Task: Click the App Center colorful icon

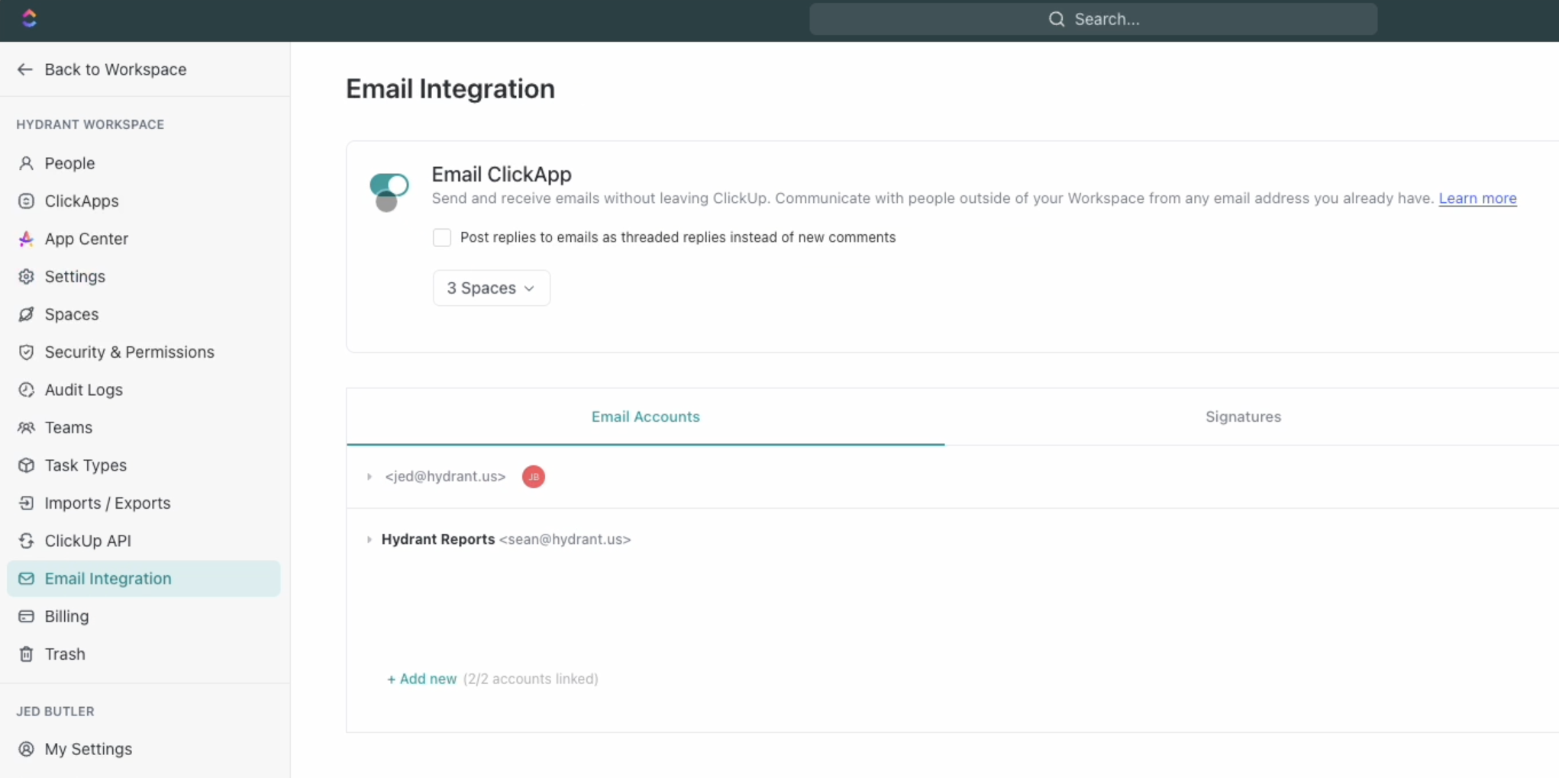Action: (26, 239)
